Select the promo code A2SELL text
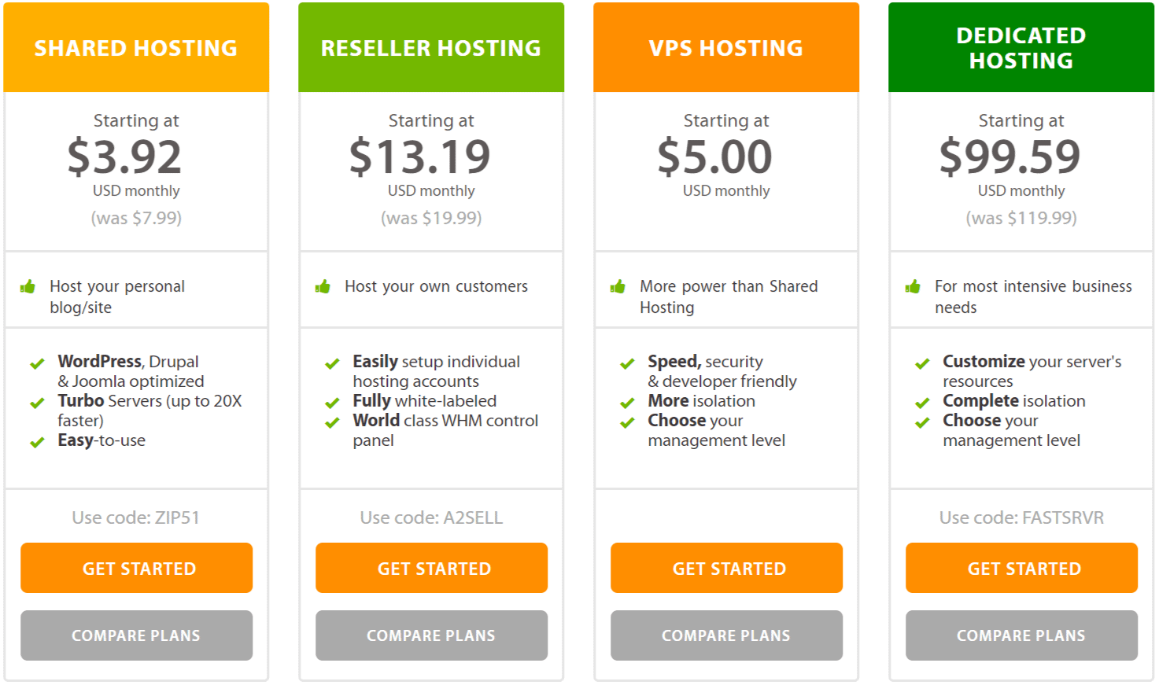 click(x=431, y=517)
